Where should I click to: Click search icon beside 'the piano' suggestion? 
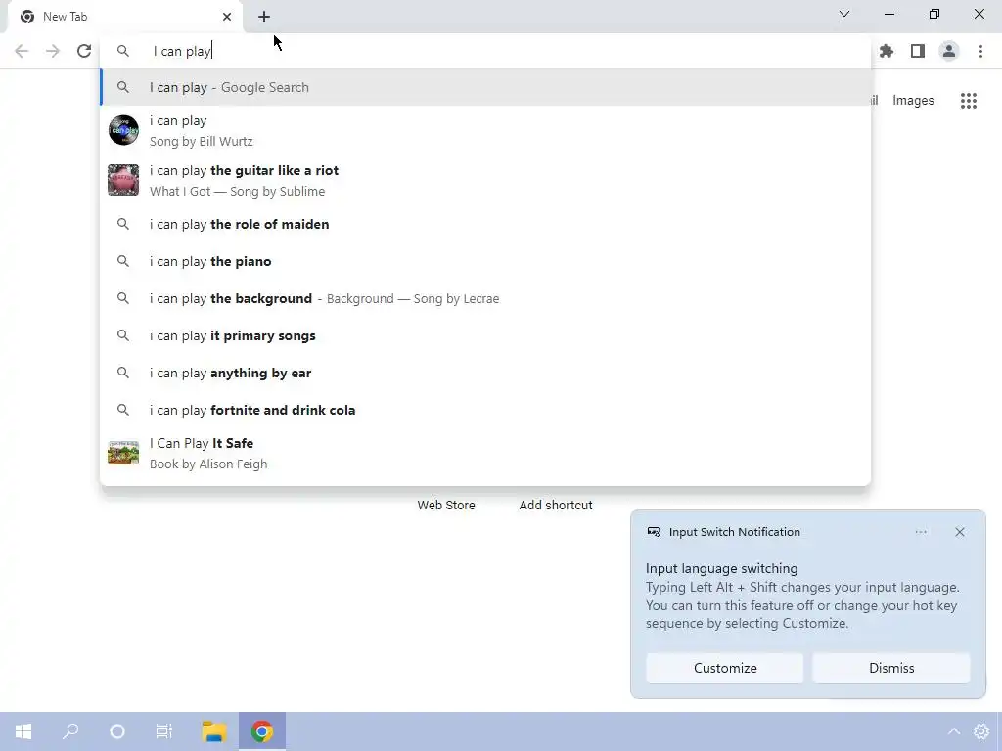coord(123,261)
